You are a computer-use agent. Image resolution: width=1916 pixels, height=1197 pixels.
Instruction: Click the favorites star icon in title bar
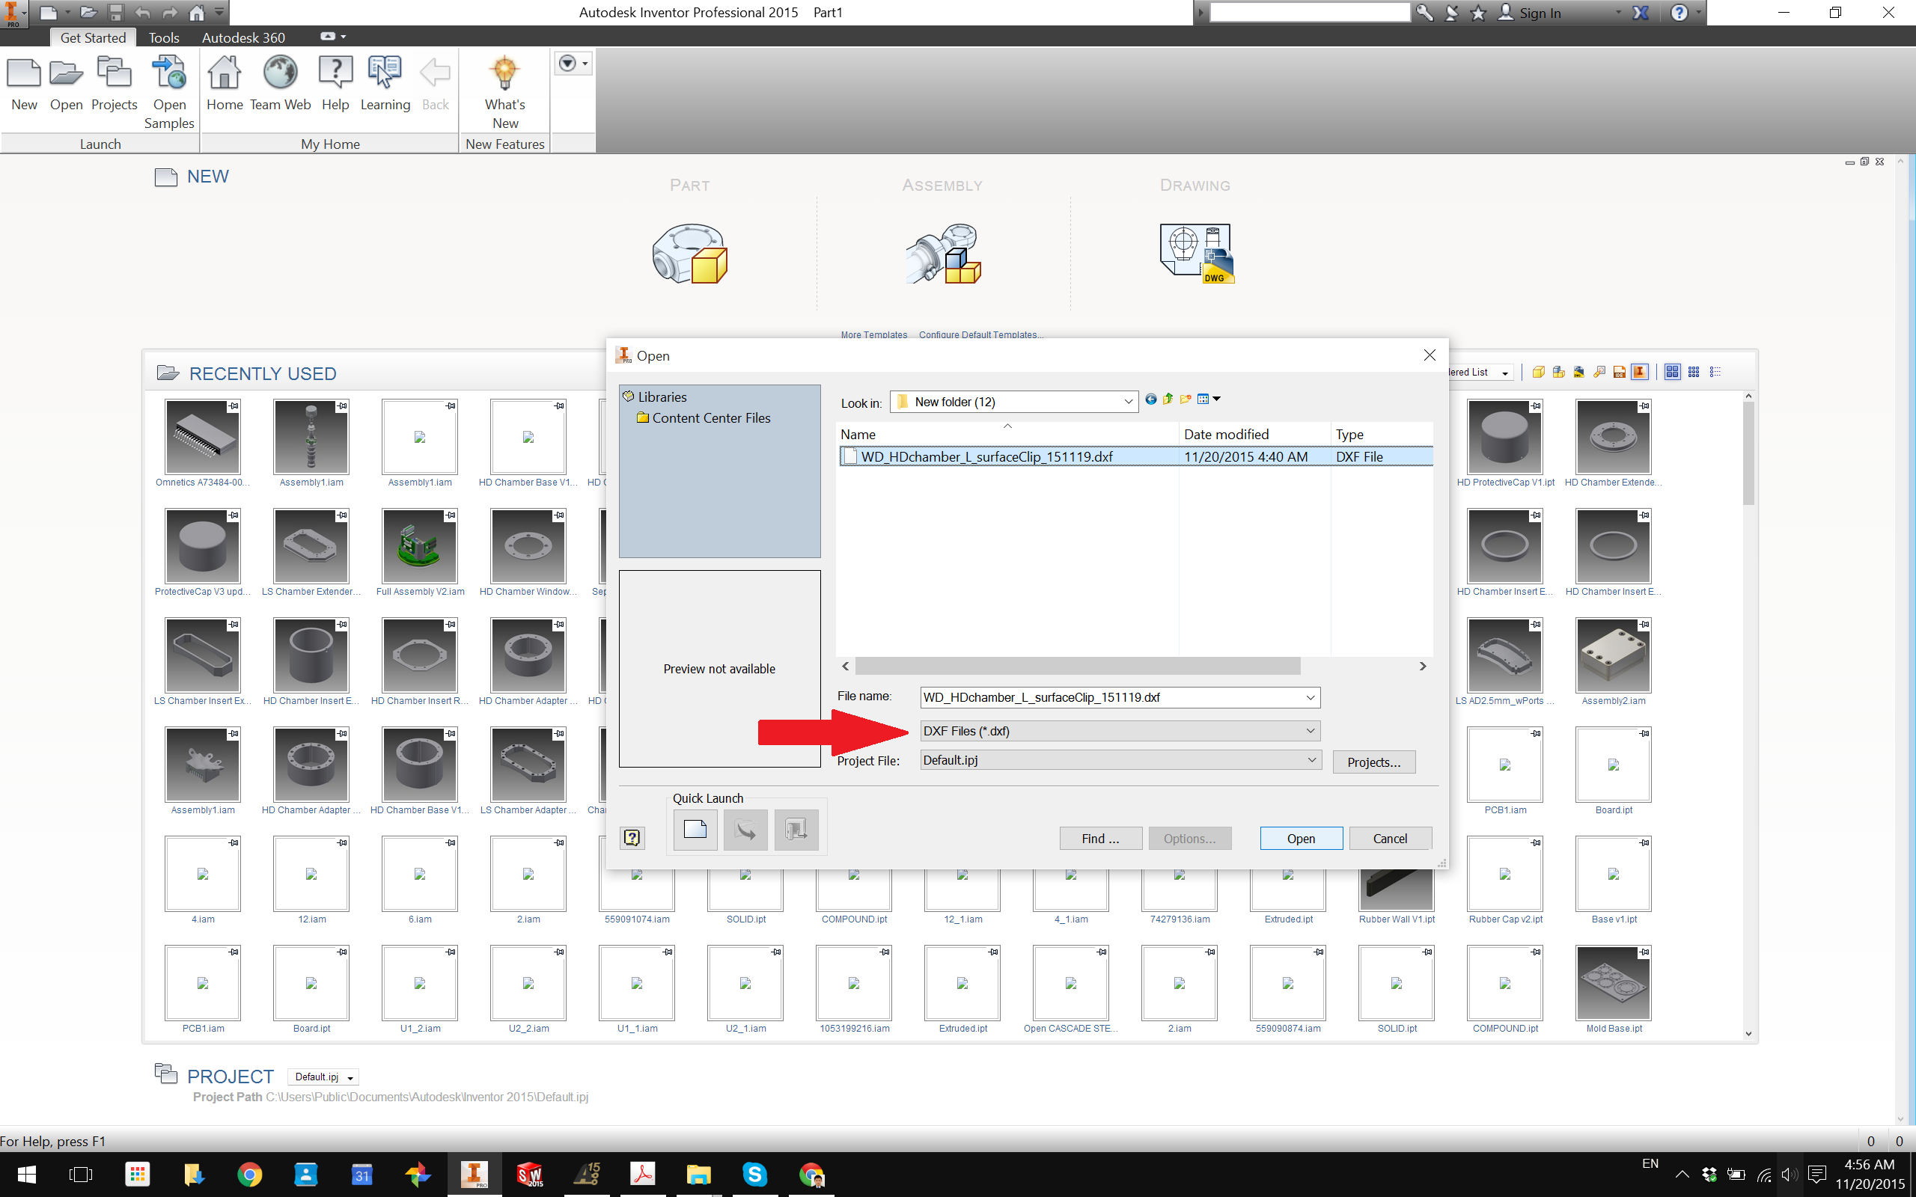tap(1477, 13)
